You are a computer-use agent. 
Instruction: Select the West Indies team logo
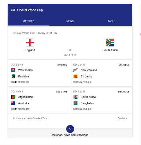pos(13,70)
